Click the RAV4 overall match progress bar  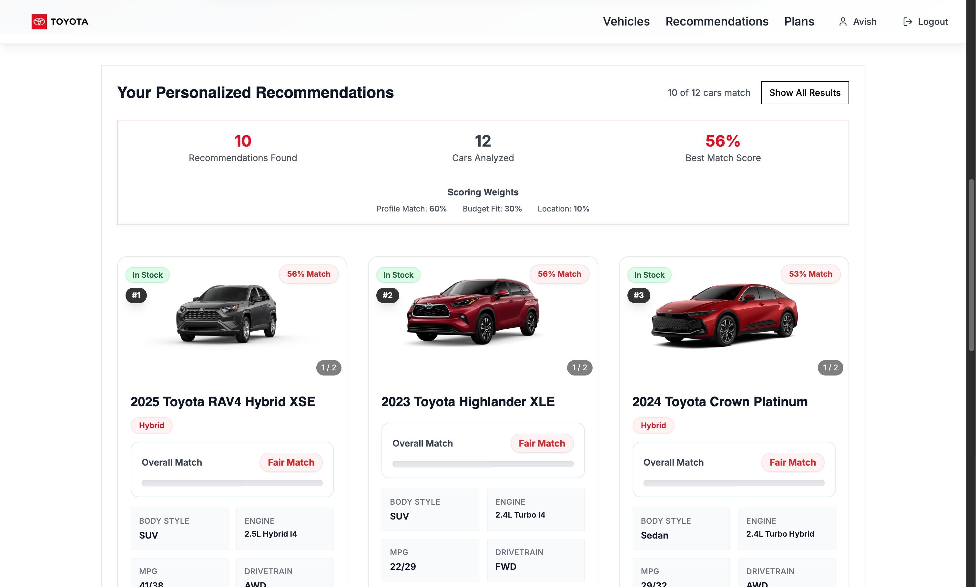pos(232,483)
